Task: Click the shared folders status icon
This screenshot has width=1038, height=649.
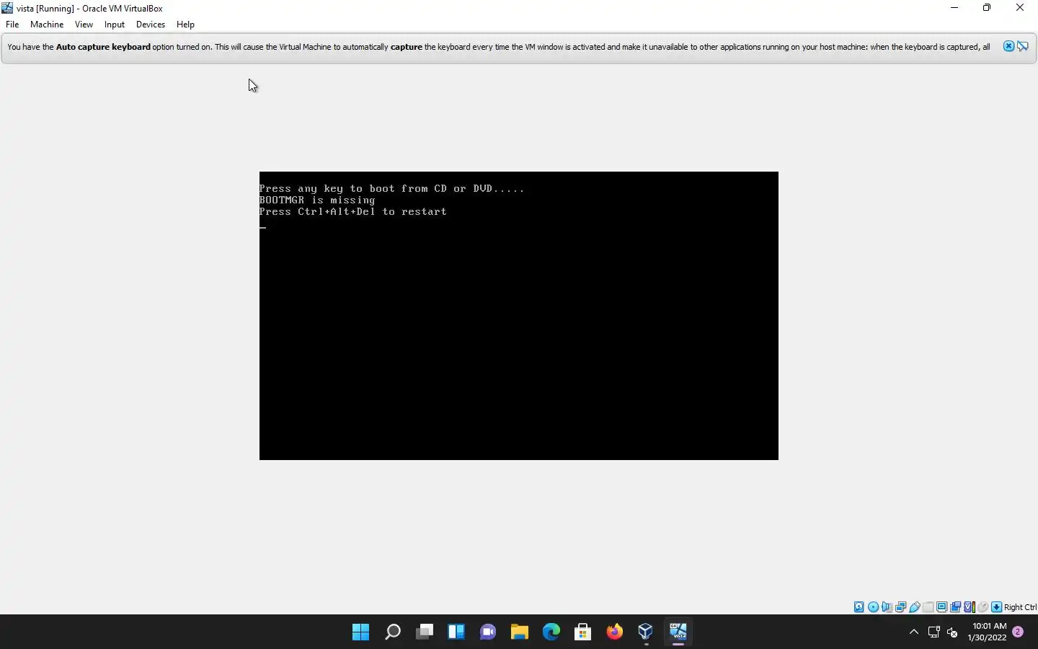Action: pos(928,607)
